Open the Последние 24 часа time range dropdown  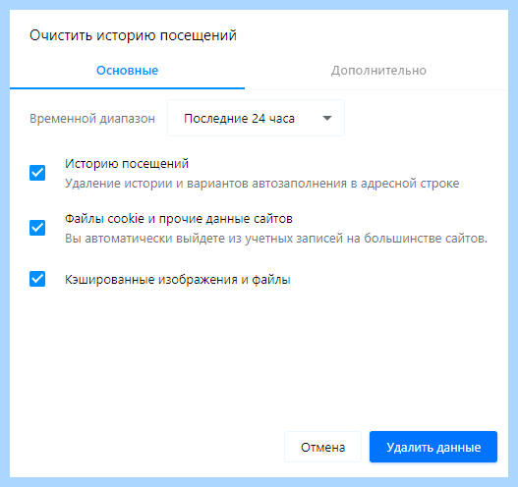pos(256,118)
